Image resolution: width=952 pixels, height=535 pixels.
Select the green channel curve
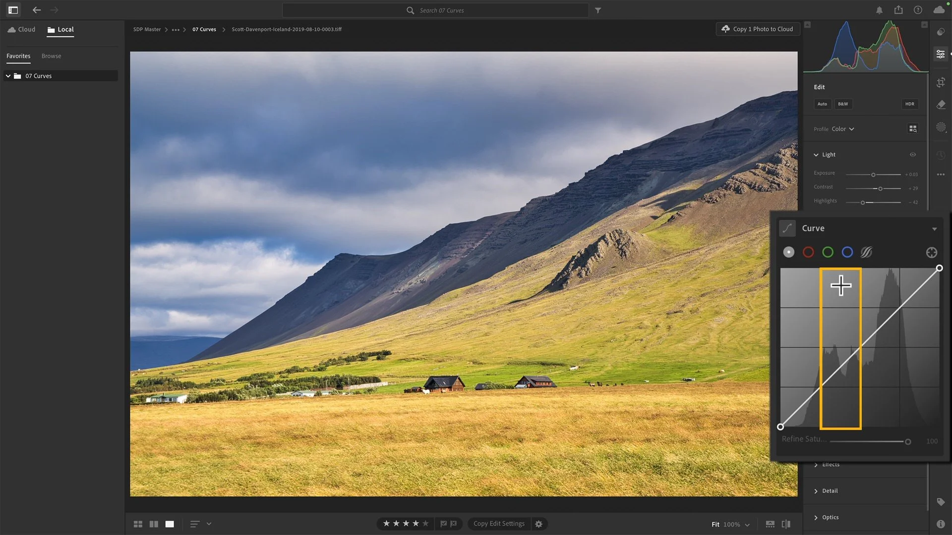828,253
